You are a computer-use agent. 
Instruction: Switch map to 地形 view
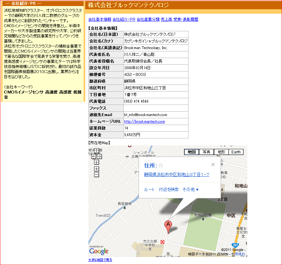221,152
